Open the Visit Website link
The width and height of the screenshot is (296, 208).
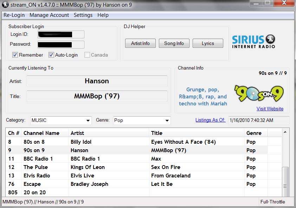coord(270,109)
